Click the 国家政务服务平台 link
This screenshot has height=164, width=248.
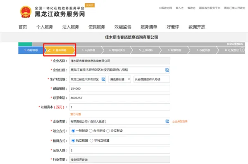coord(210,8)
